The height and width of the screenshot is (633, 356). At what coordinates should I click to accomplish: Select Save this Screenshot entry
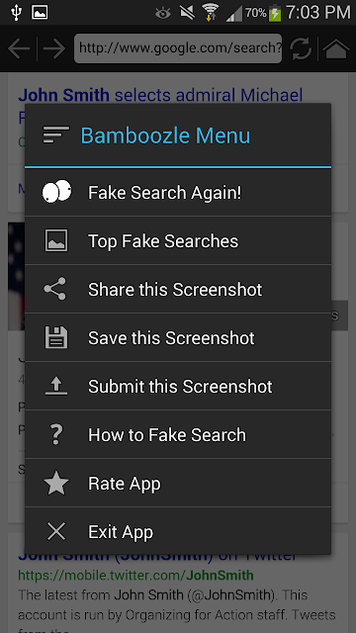tap(178, 337)
